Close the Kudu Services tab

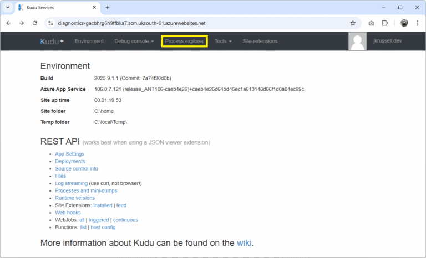(x=94, y=8)
